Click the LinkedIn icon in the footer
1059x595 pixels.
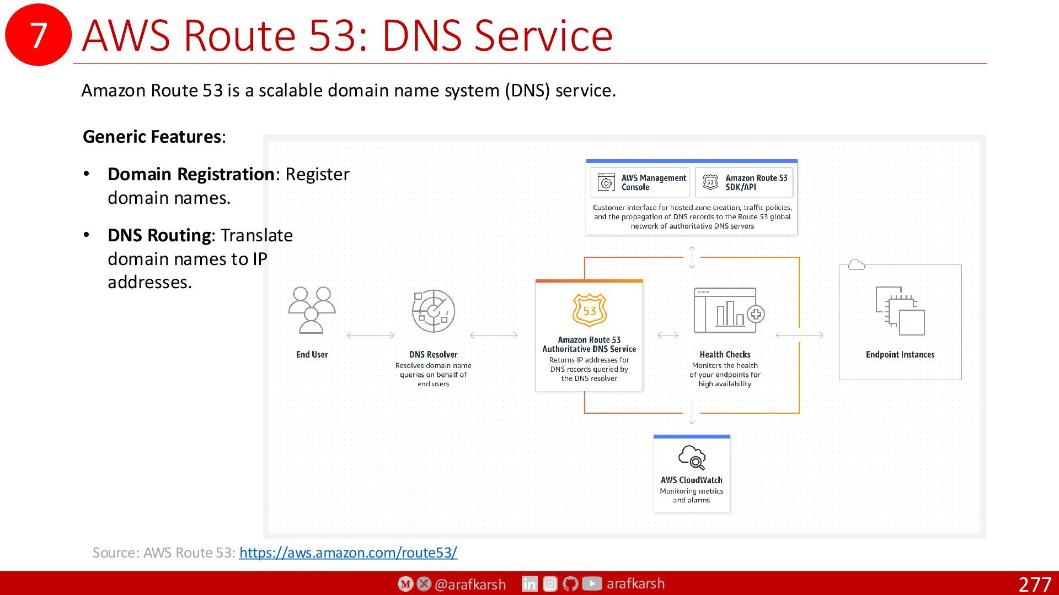(x=529, y=584)
